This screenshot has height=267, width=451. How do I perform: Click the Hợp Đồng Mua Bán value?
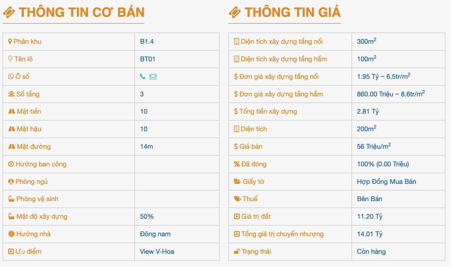coord(387,182)
